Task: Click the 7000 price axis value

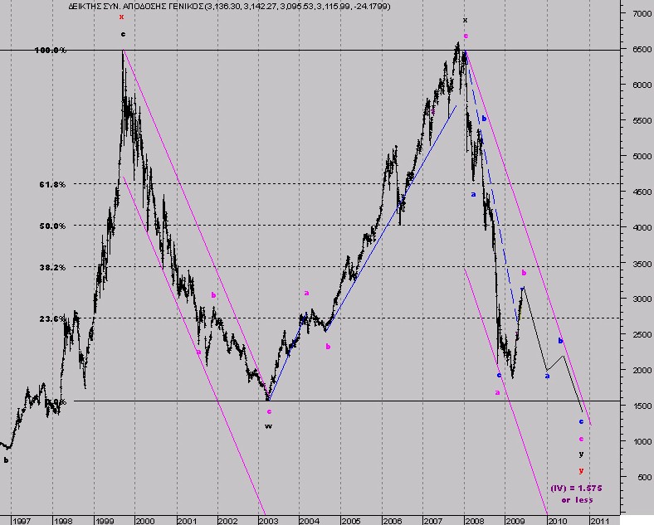Action: pyautogui.click(x=642, y=13)
